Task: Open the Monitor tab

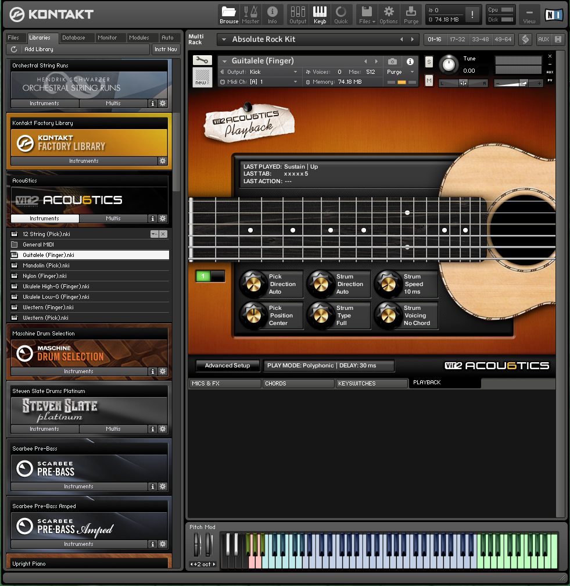Action: coord(107,38)
